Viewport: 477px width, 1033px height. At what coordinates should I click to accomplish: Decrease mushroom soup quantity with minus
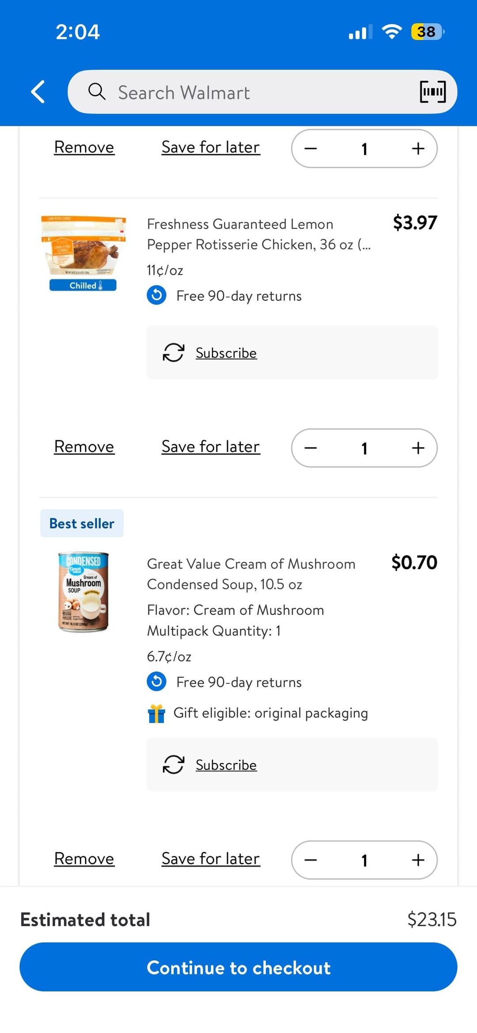(x=310, y=860)
